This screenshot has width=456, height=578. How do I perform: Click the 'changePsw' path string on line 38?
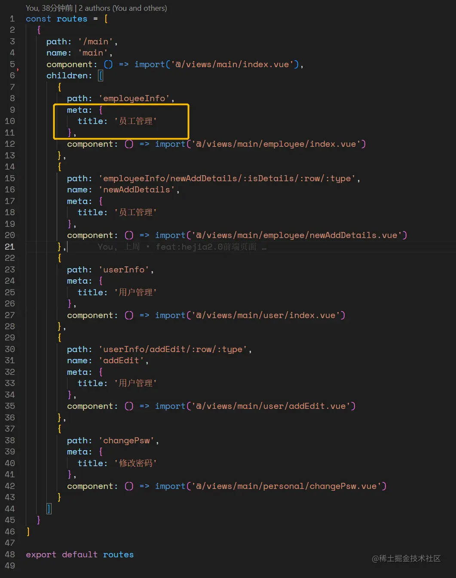(126, 441)
